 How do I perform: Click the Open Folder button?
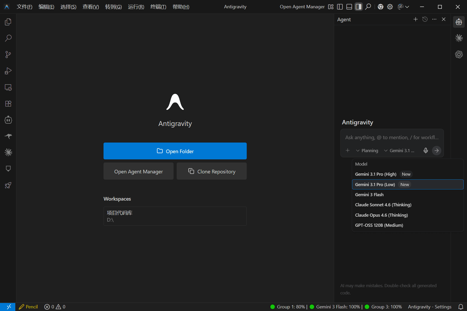175,151
